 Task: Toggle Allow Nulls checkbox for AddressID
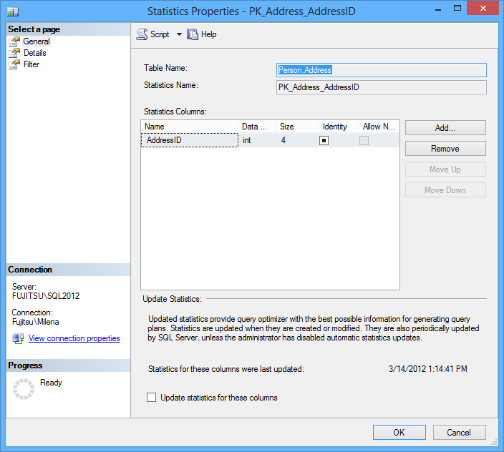[364, 141]
